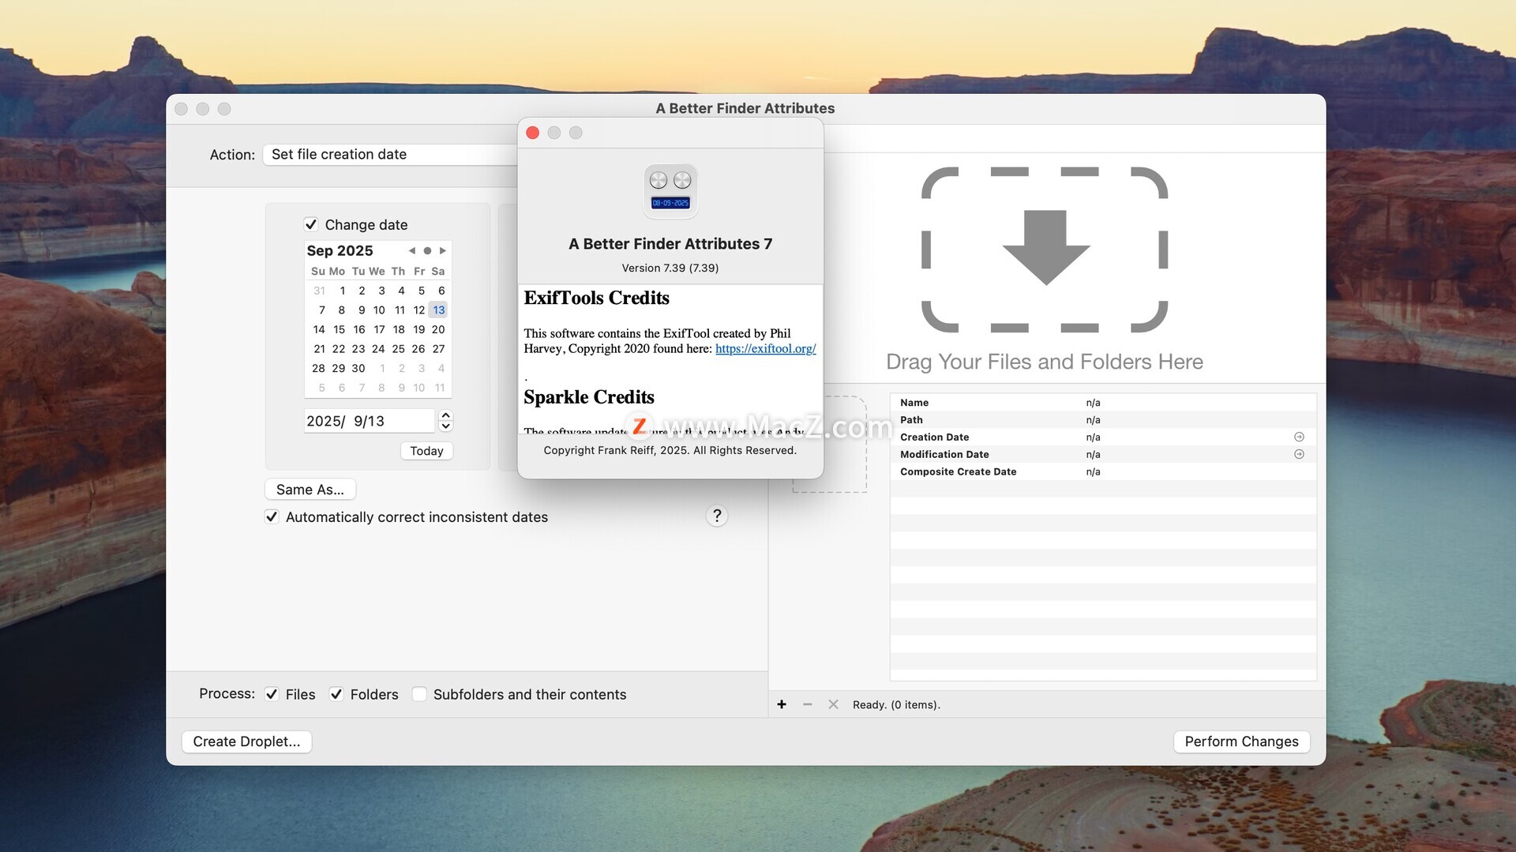Toggle the Files process checkbox
This screenshot has width=1516, height=852.
tap(272, 694)
